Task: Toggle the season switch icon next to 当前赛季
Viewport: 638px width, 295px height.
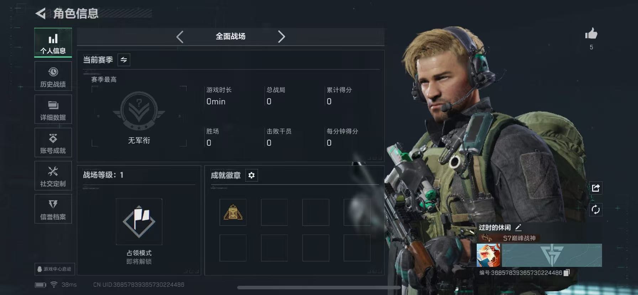Action: [x=124, y=60]
